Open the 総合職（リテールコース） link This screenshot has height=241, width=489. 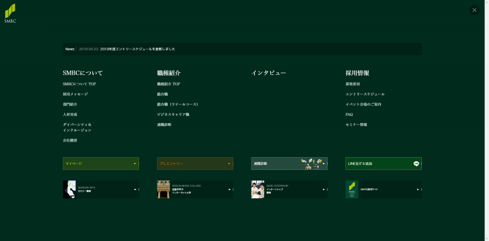(177, 104)
